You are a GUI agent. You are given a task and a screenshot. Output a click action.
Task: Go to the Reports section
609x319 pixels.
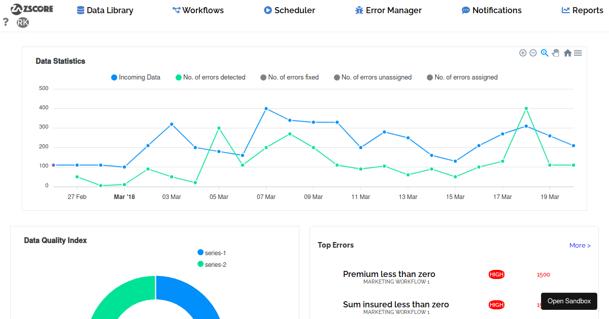coord(582,10)
